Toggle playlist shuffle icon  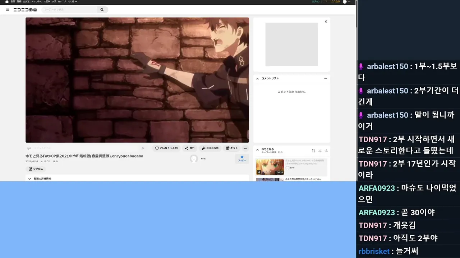(320, 151)
